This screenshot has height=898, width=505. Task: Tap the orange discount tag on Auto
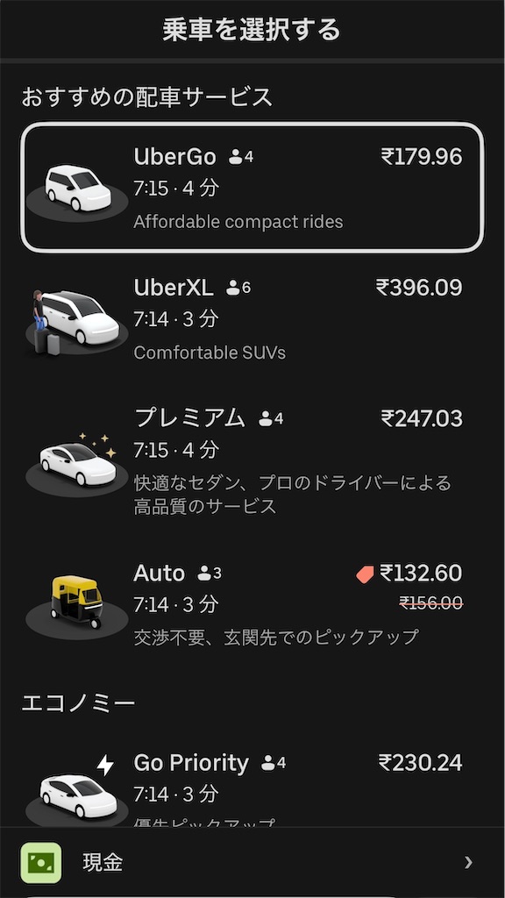coord(365,574)
